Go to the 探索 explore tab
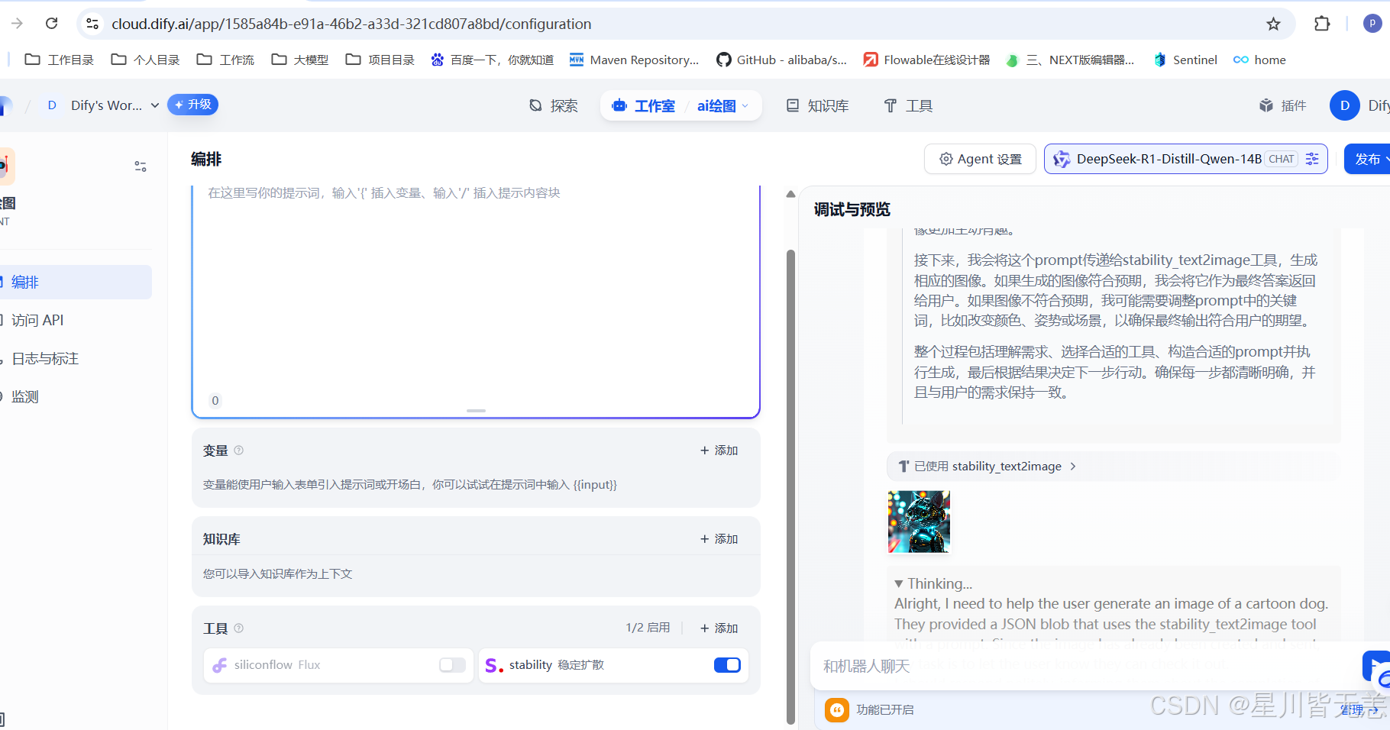This screenshot has height=730, width=1390. pyautogui.click(x=554, y=105)
